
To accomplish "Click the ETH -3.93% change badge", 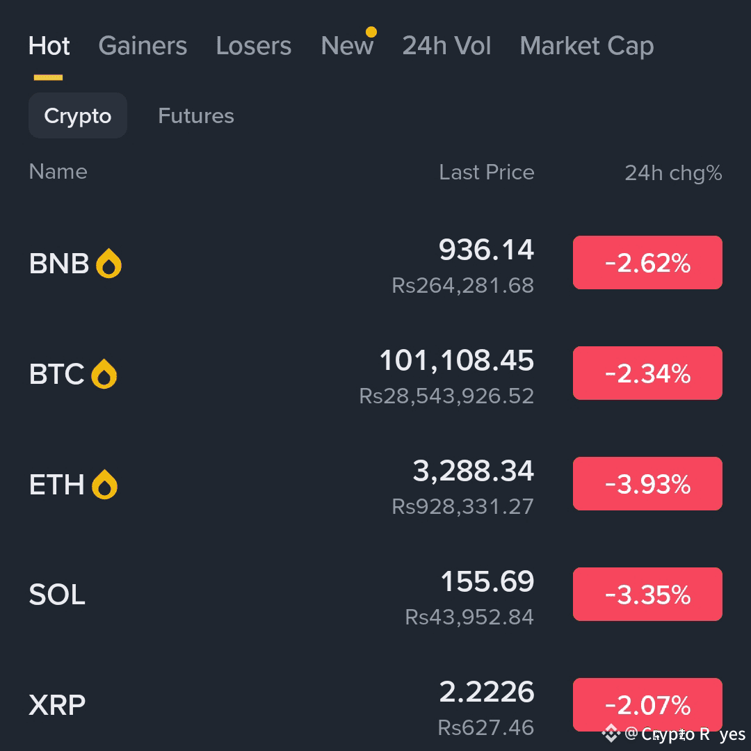I will coord(647,484).
